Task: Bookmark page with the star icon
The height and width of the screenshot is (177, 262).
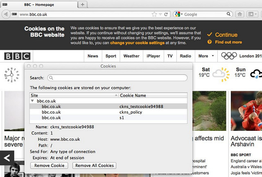Action: (154, 14)
